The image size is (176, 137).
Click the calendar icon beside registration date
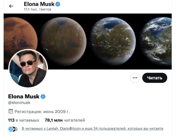pos(11,111)
